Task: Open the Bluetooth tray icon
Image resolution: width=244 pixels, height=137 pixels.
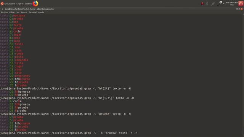Action: 207,3
